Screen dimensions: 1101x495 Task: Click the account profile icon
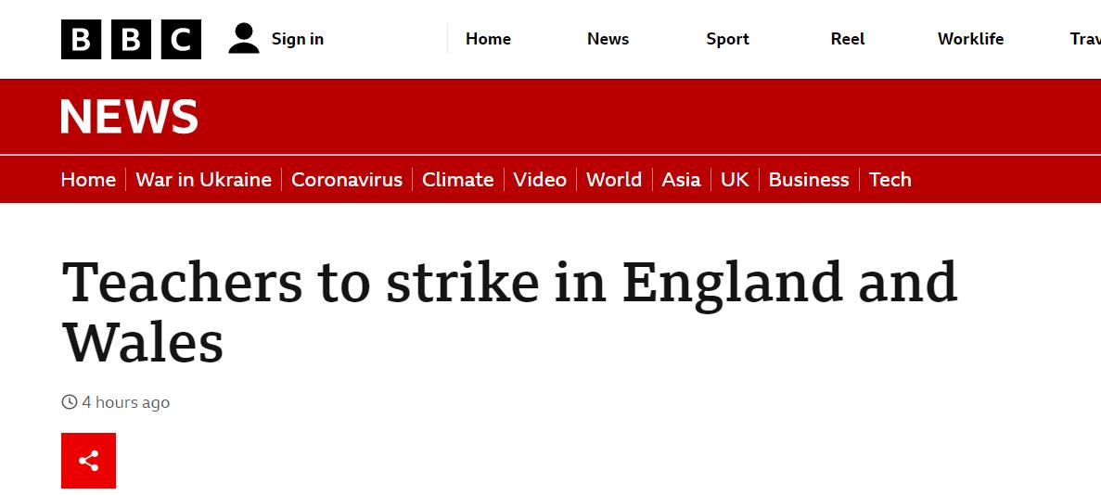pyautogui.click(x=244, y=39)
